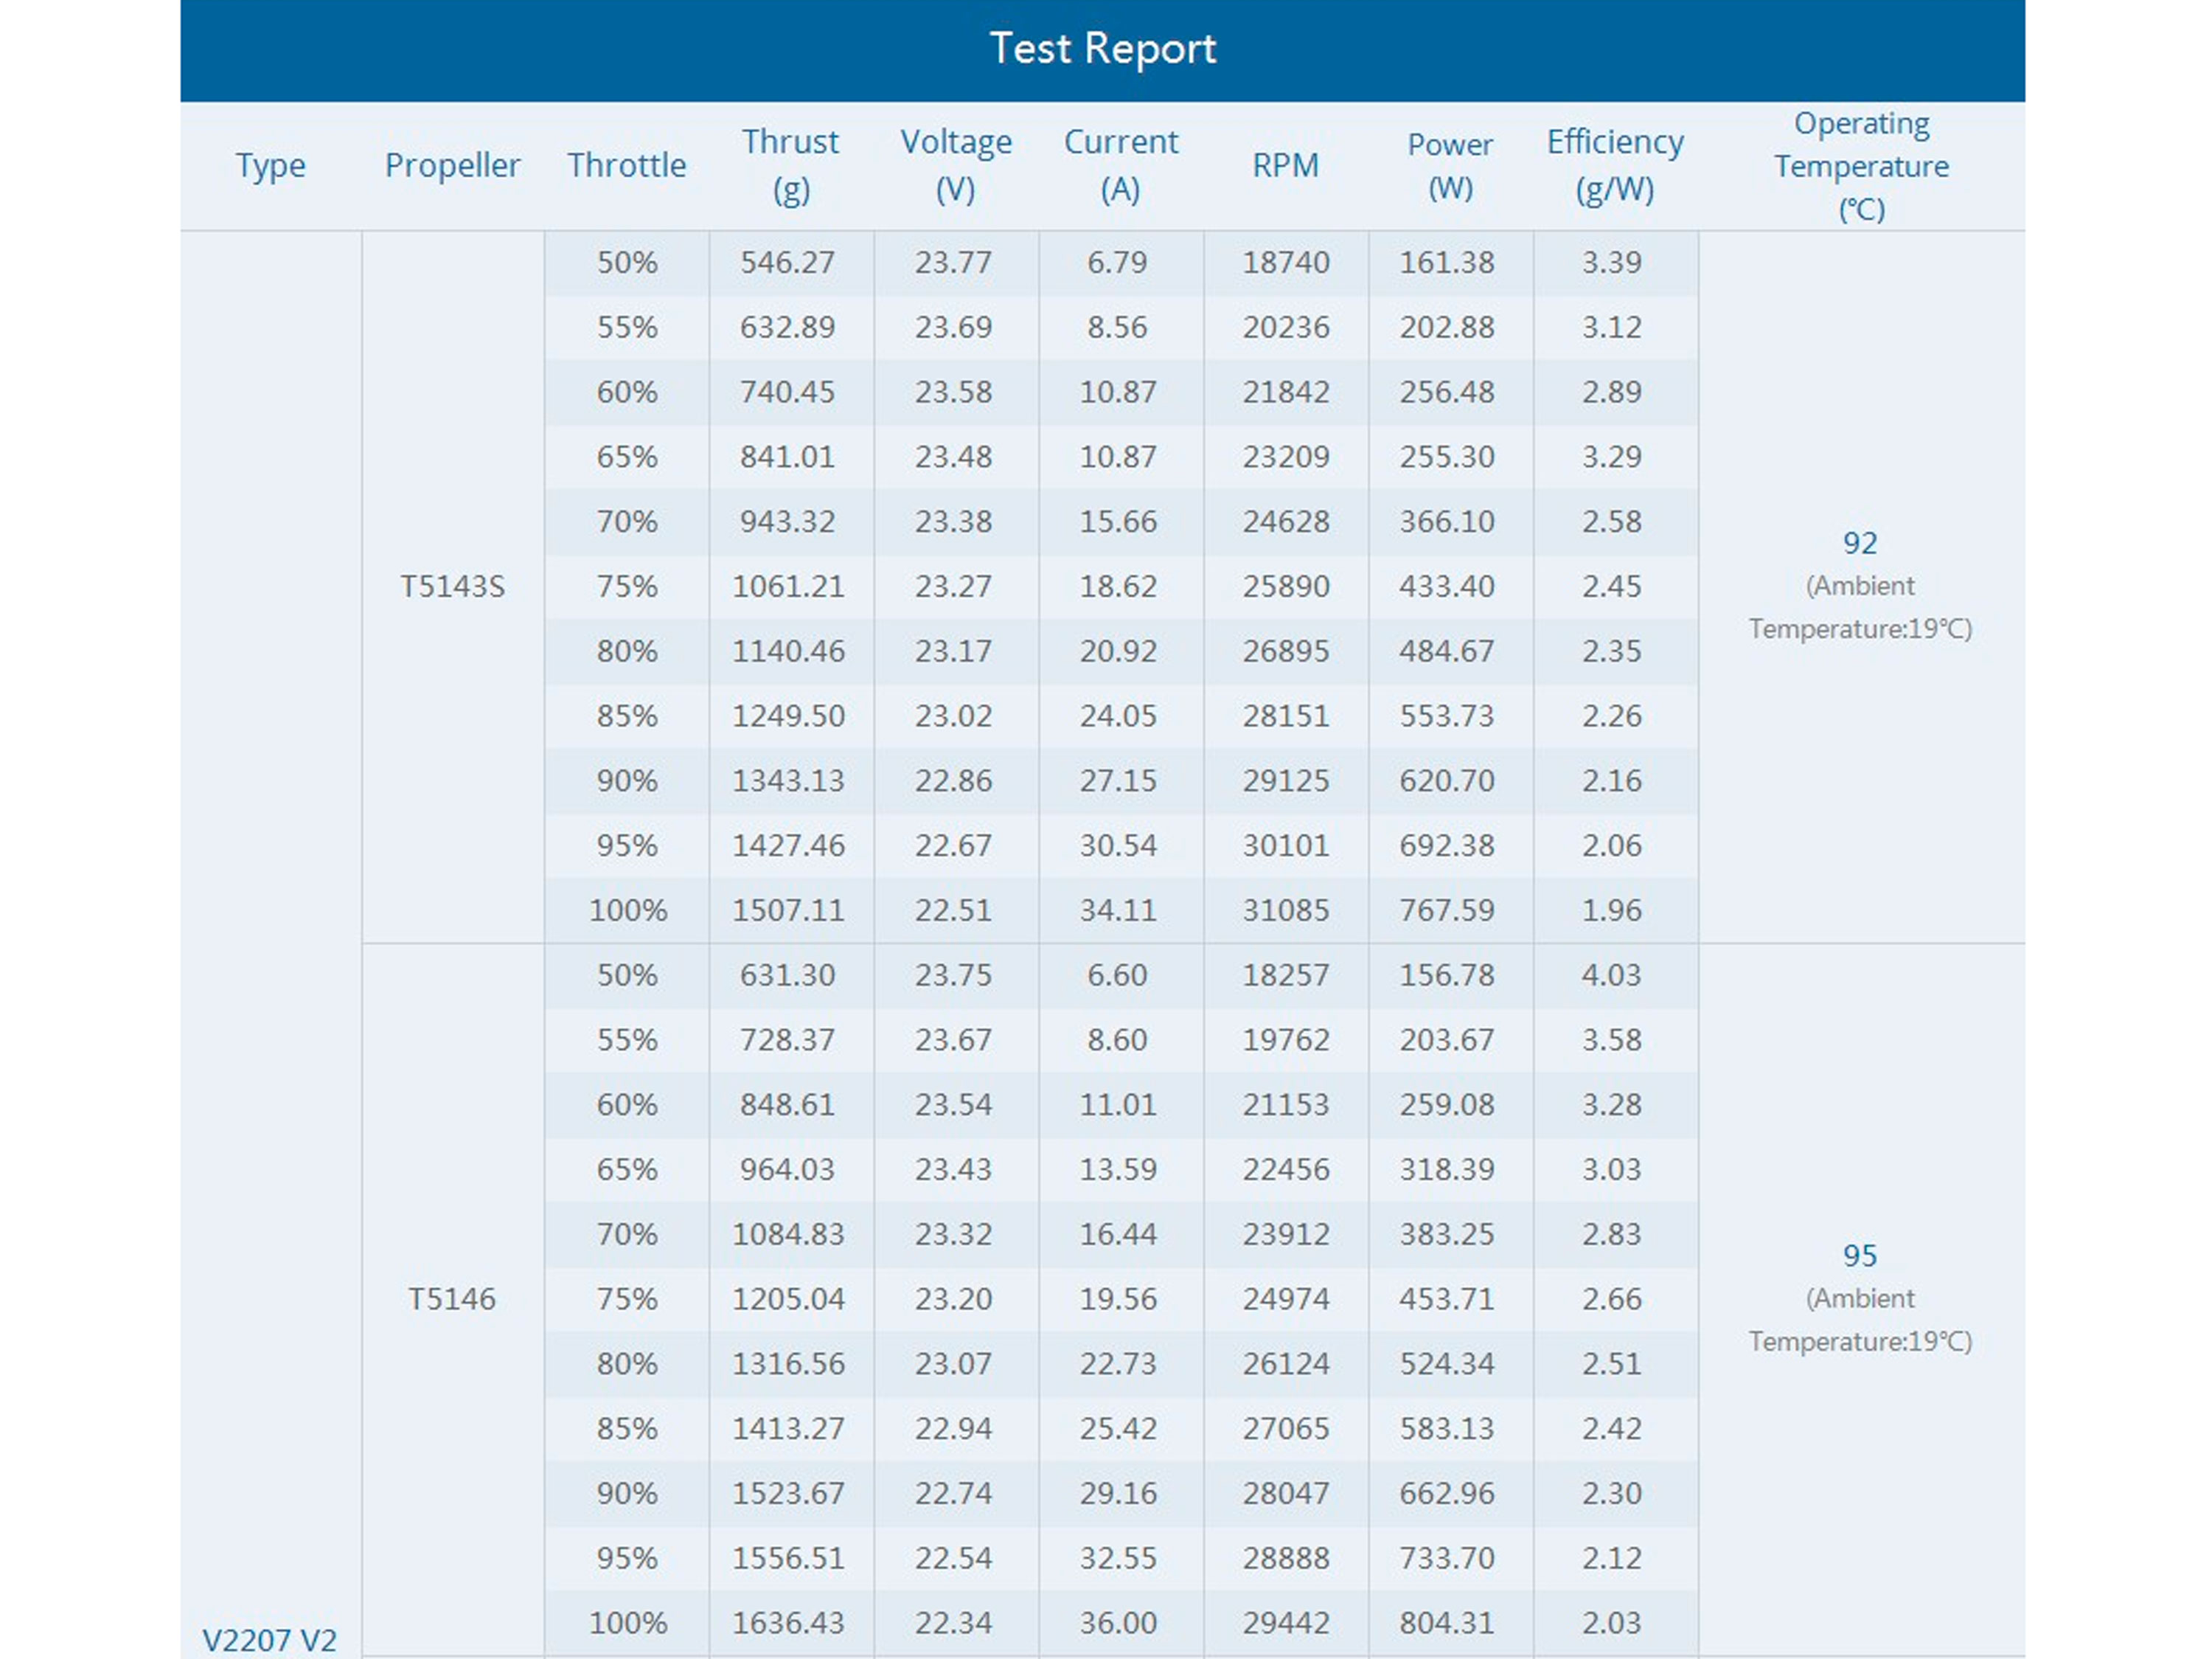Click the Test Report title banner

pyautogui.click(x=1102, y=49)
